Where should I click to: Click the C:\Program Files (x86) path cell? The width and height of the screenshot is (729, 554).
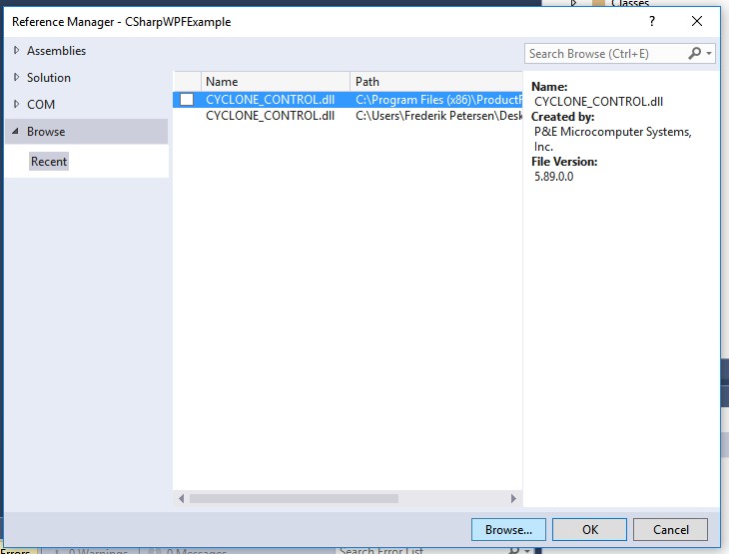pos(438,100)
